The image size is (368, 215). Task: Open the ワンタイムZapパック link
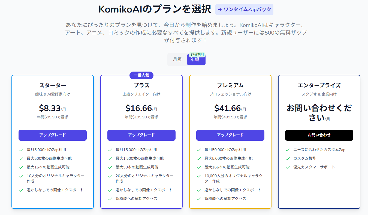pos(244,10)
